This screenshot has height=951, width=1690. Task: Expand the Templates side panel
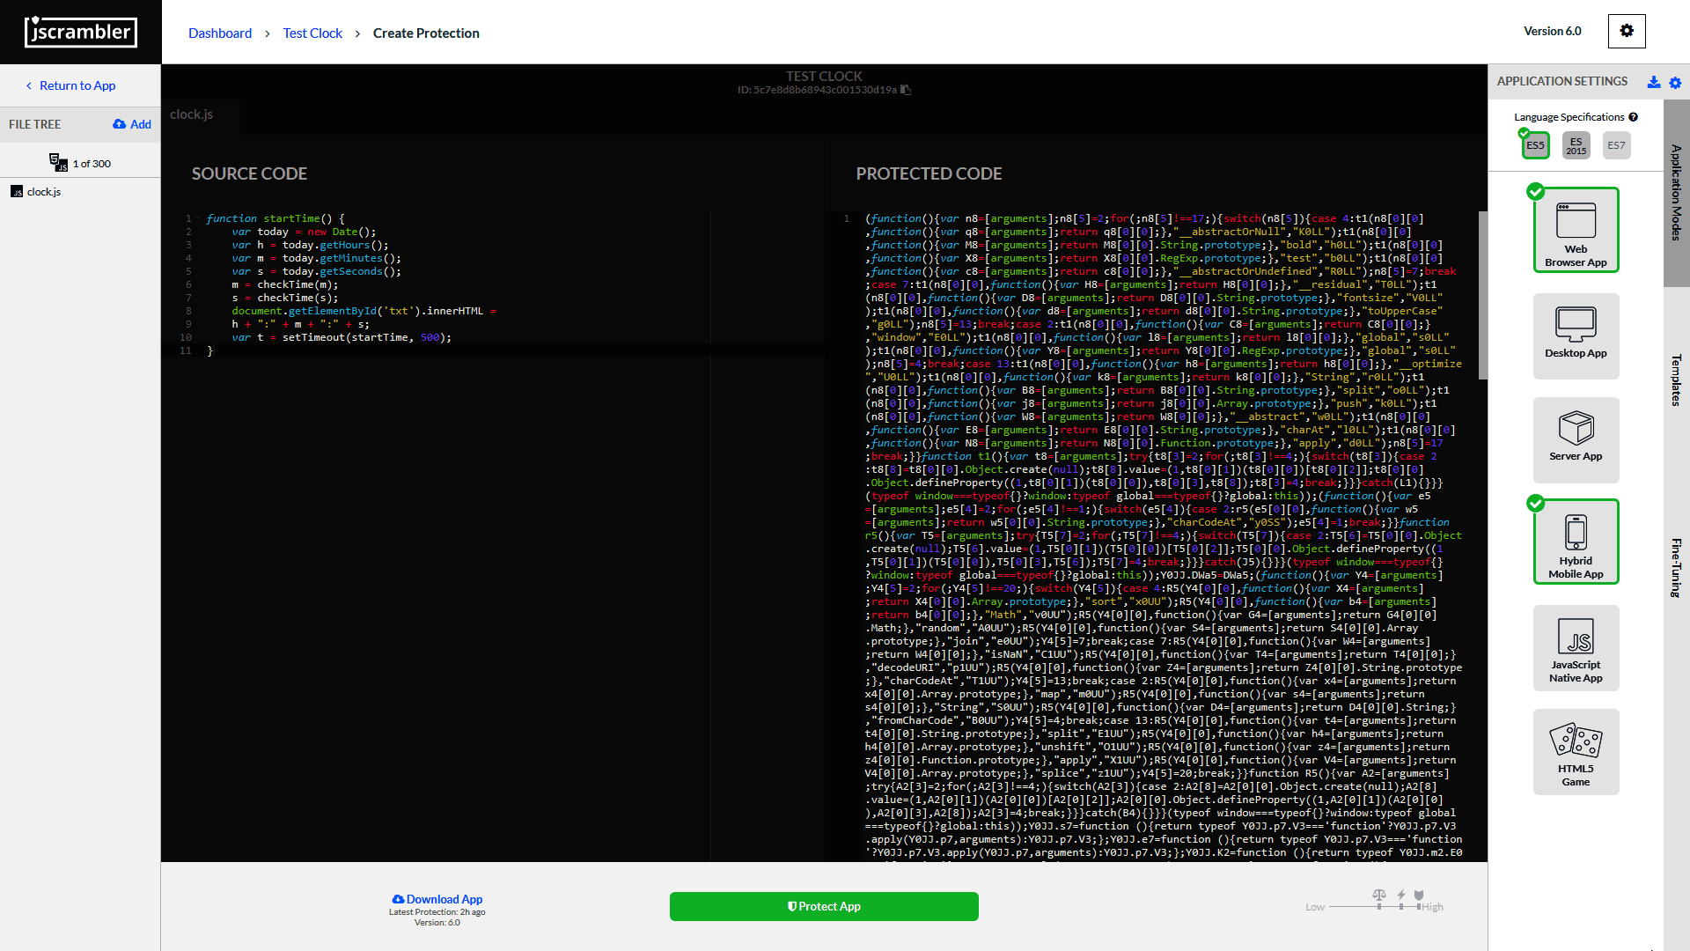tap(1676, 380)
